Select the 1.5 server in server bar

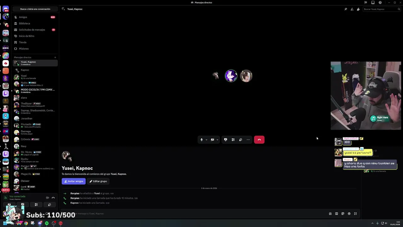click(6, 40)
